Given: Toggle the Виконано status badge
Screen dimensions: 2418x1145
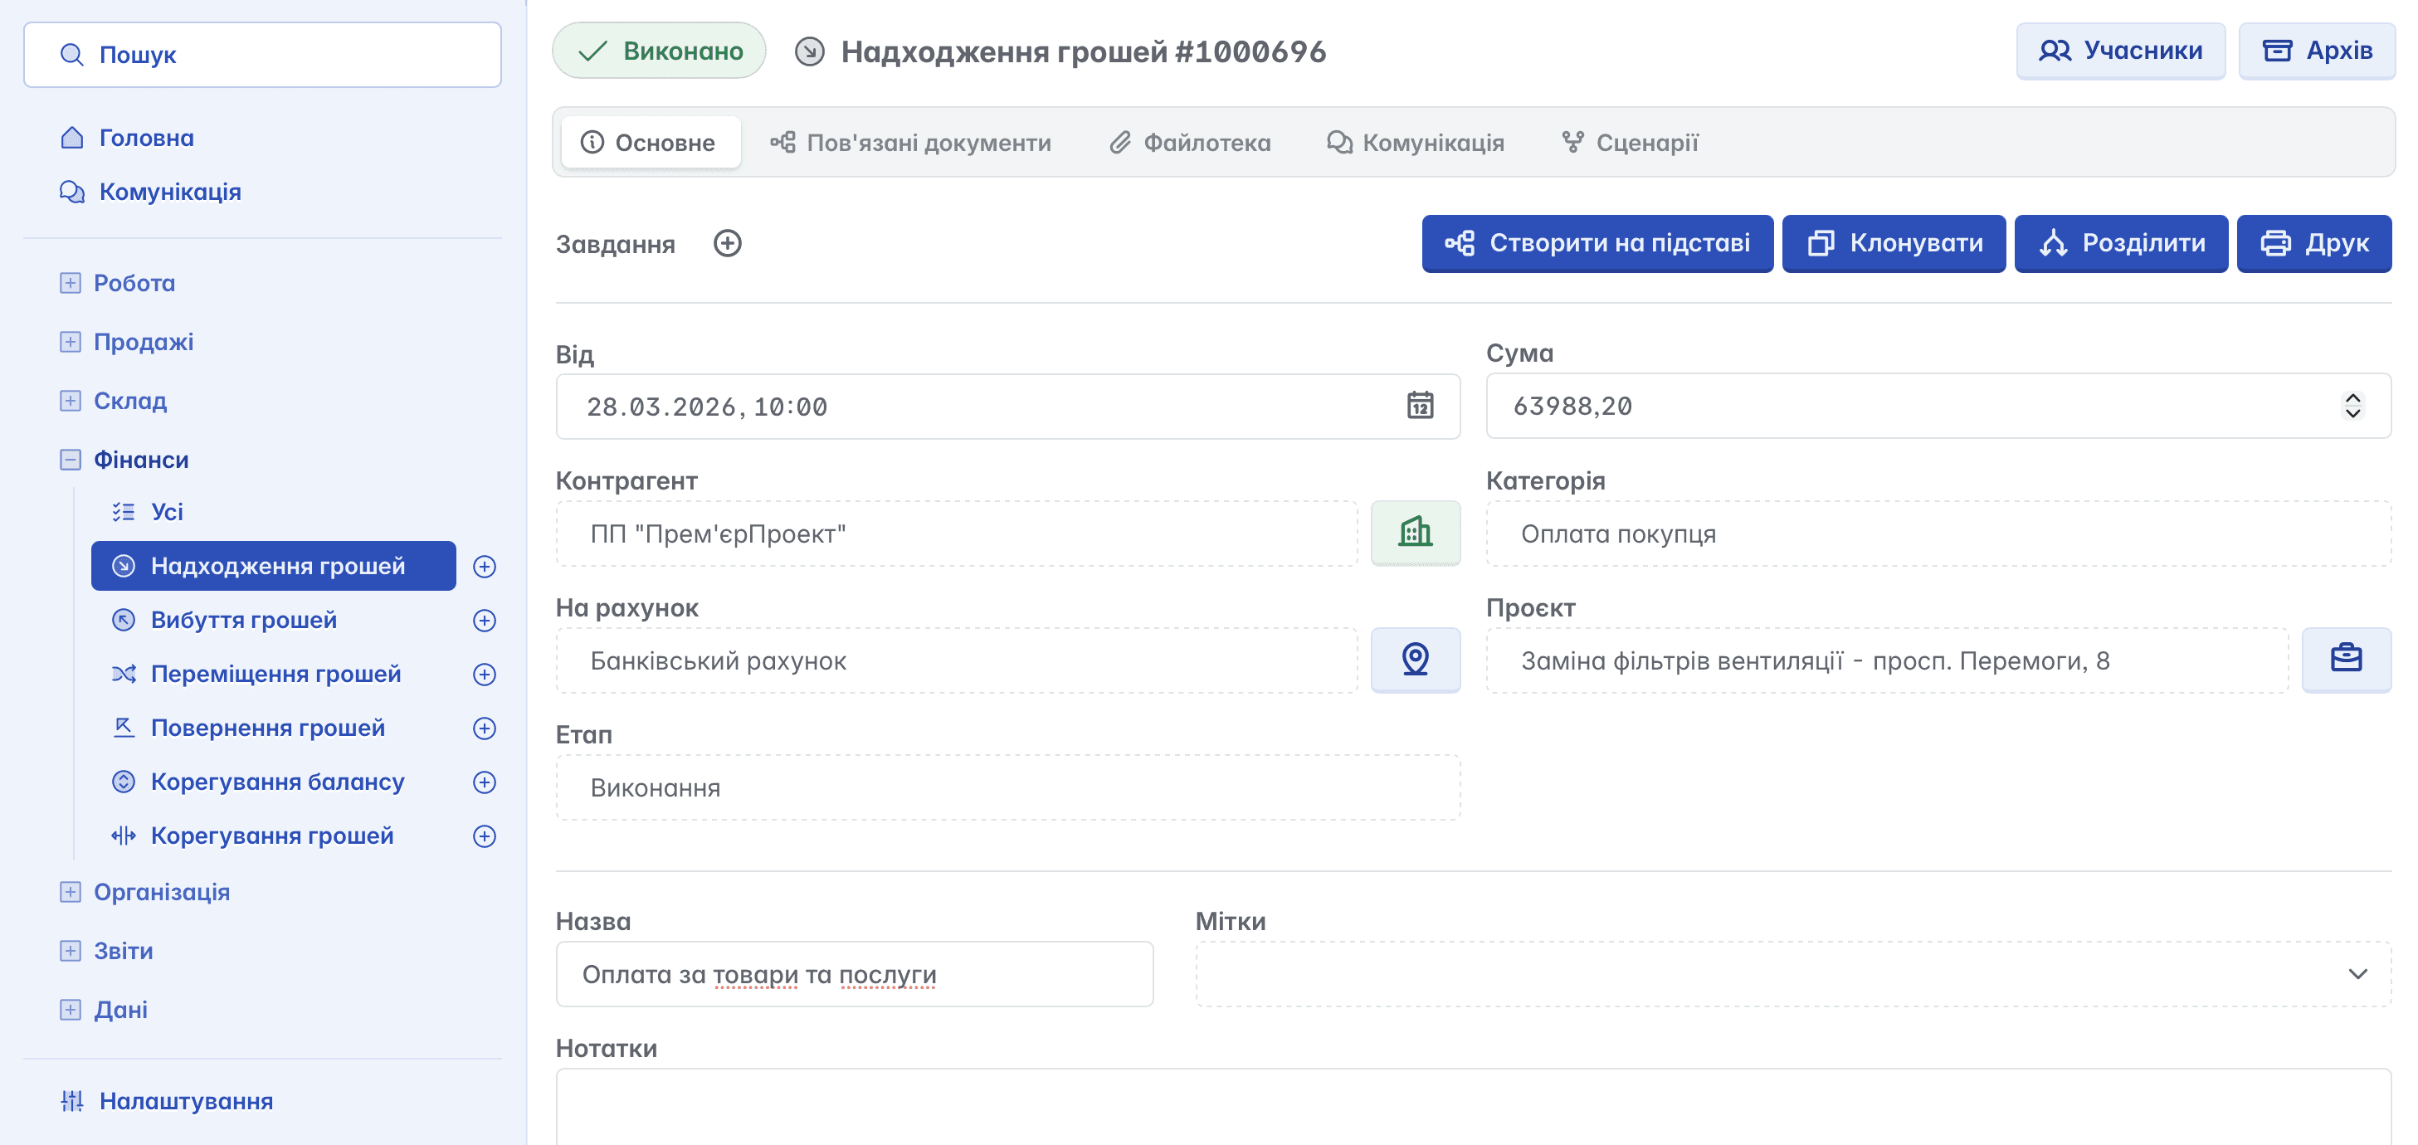Looking at the screenshot, I should [x=659, y=51].
